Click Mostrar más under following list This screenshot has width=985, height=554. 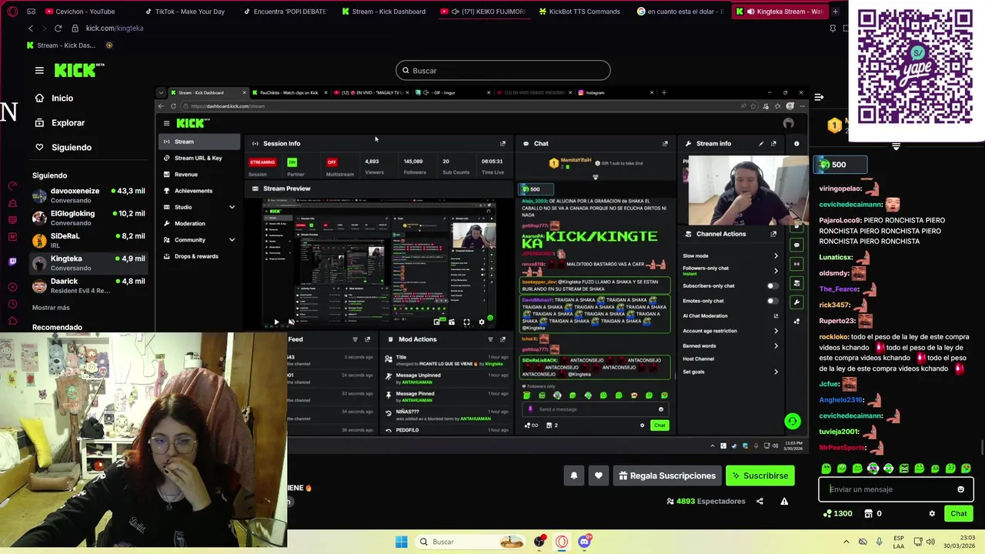click(51, 308)
